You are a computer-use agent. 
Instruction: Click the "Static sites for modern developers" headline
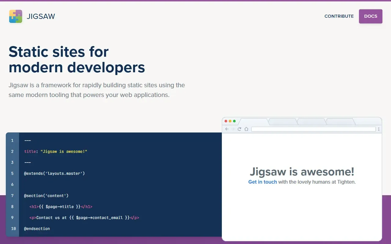[x=77, y=59]
